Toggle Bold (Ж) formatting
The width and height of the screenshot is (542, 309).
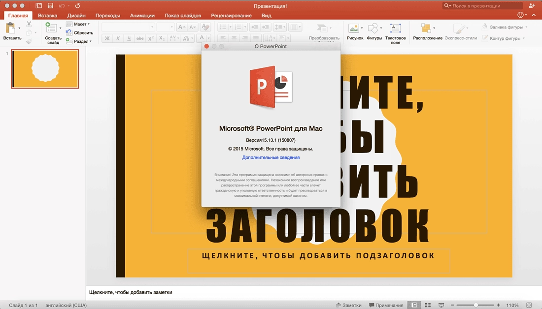coord(107,38)
